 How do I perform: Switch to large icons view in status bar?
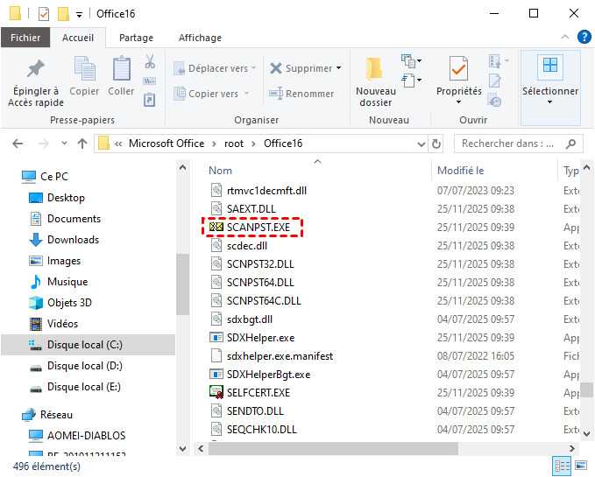pyautogui.click(x=581, y=466)
